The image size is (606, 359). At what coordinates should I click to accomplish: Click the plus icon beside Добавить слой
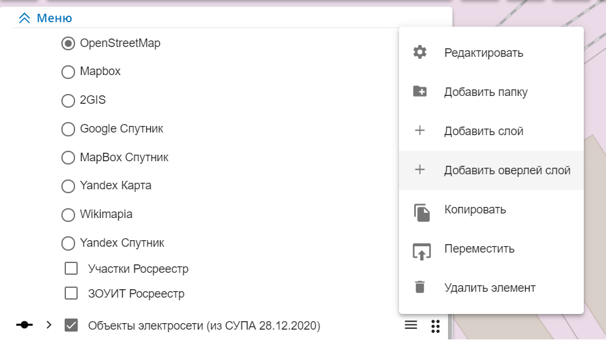point(420,131)
